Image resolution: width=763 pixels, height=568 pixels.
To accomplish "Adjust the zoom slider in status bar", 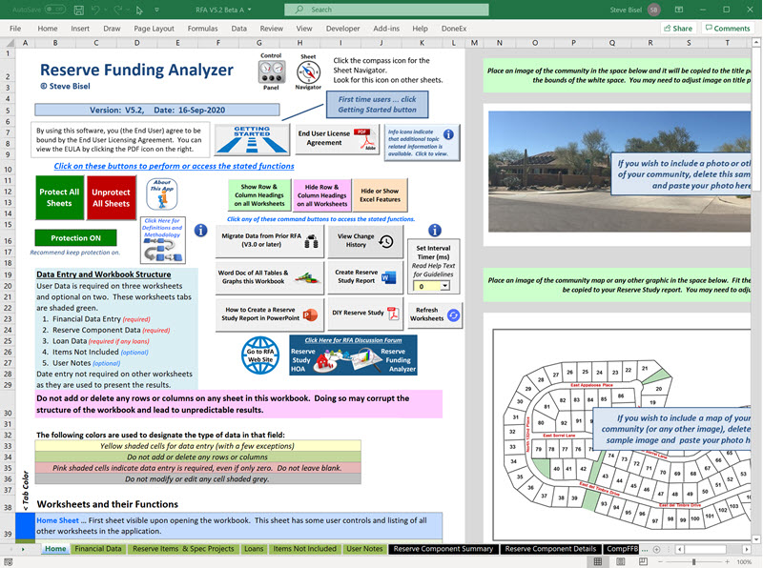I will (x=693, y=561).
